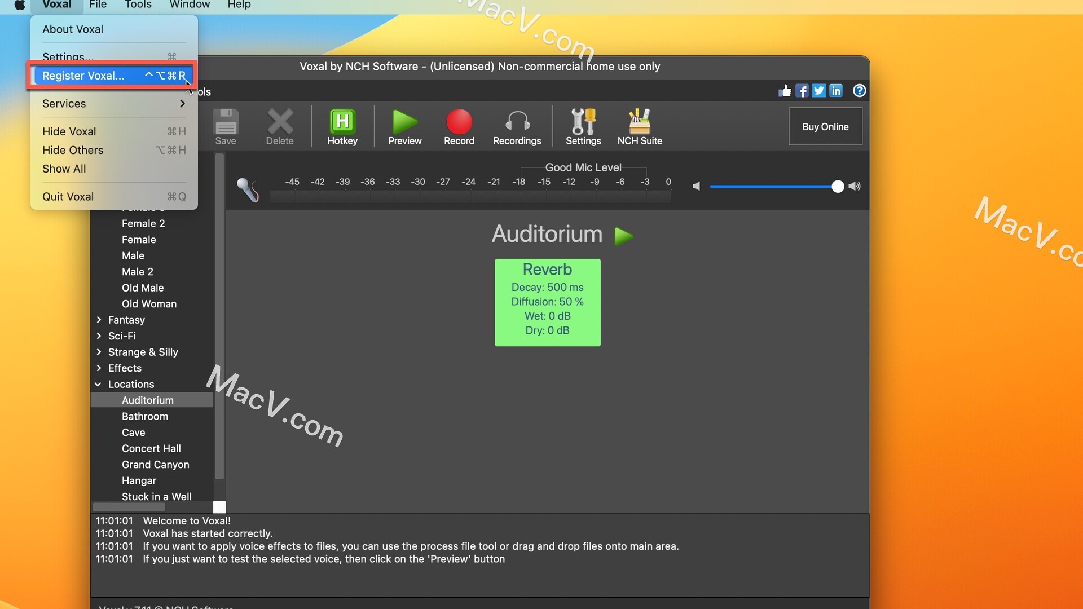Share on LinkedIn icon
The height and width of the screenshot is (609, 1083).
(836, 91)
